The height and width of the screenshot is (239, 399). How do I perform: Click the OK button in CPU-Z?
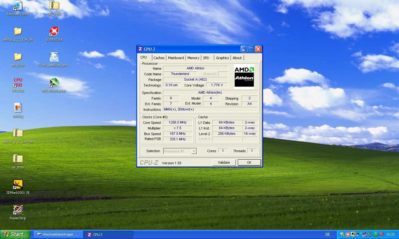249,162
